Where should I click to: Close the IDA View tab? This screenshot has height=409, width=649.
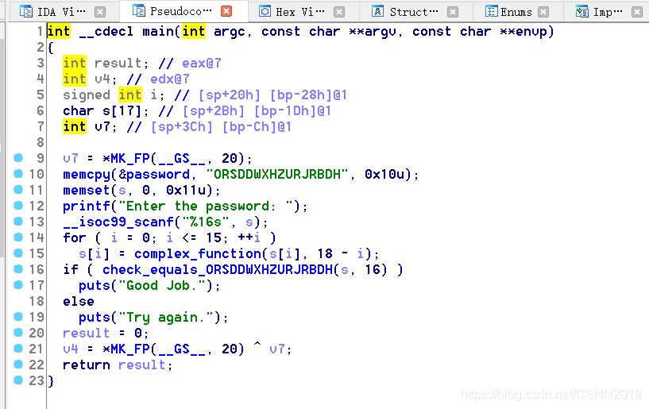pyautogui.click(x=100, y=12)
